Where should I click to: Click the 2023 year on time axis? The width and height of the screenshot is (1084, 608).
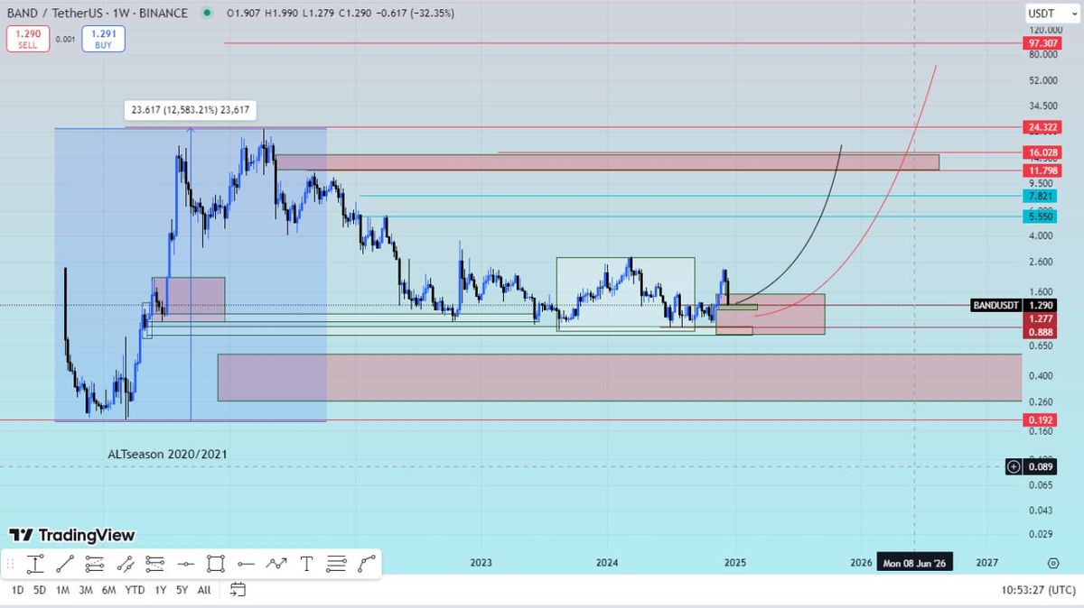point(481,563)
